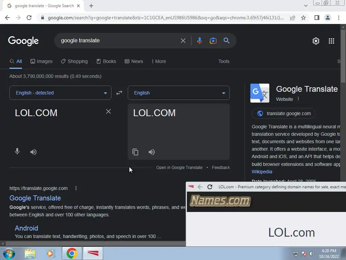This screenshot has height=260, width=346.
Task: Click the Google logo
Action: click(x=23, y=41)
